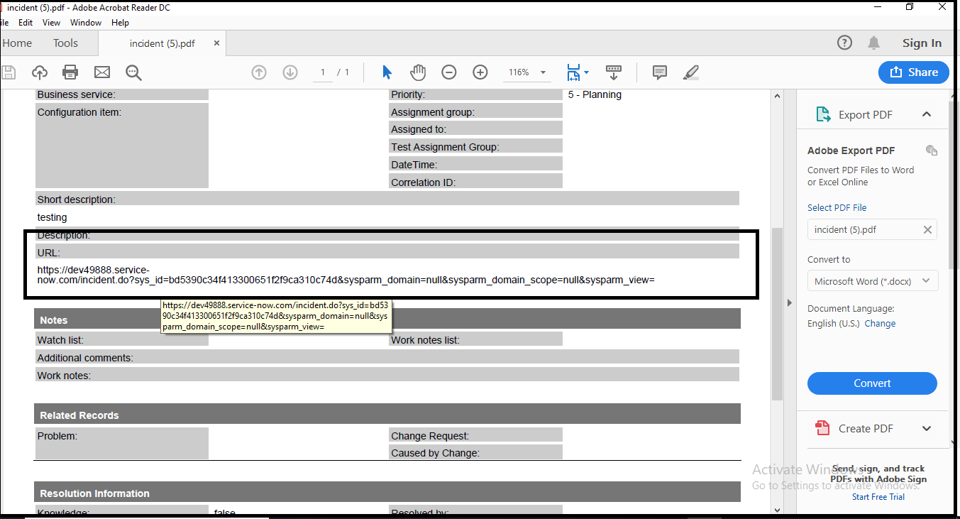Print the document with the printer icon
Image resolution: width=960 pixels, height=519 pixels.
click(70, 72)
